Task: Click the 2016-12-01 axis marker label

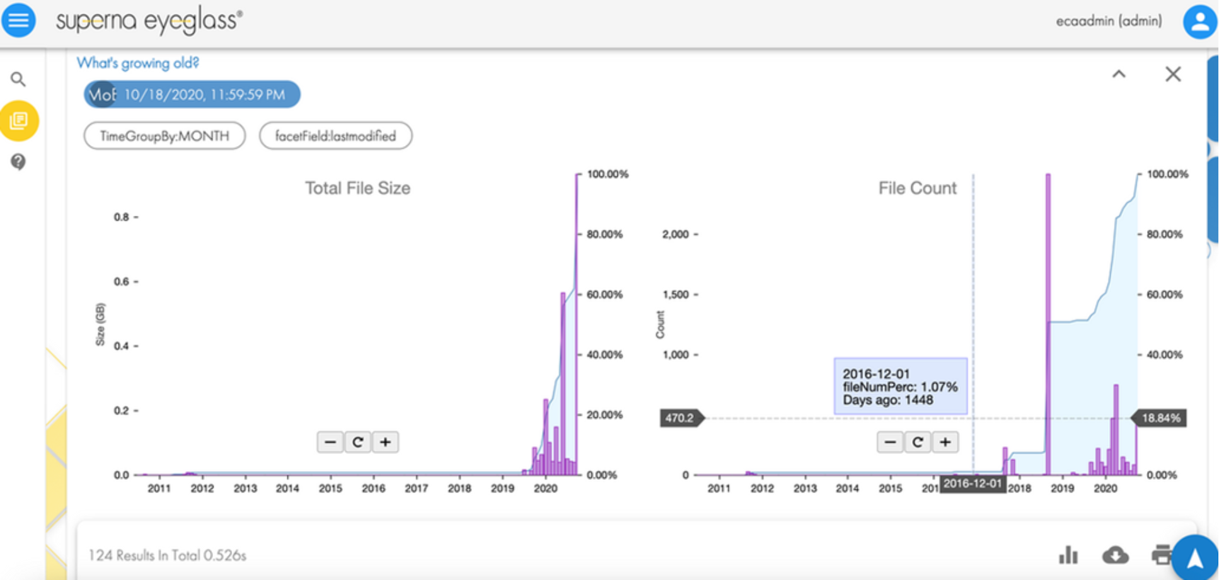Action: [x=973, y=484]
